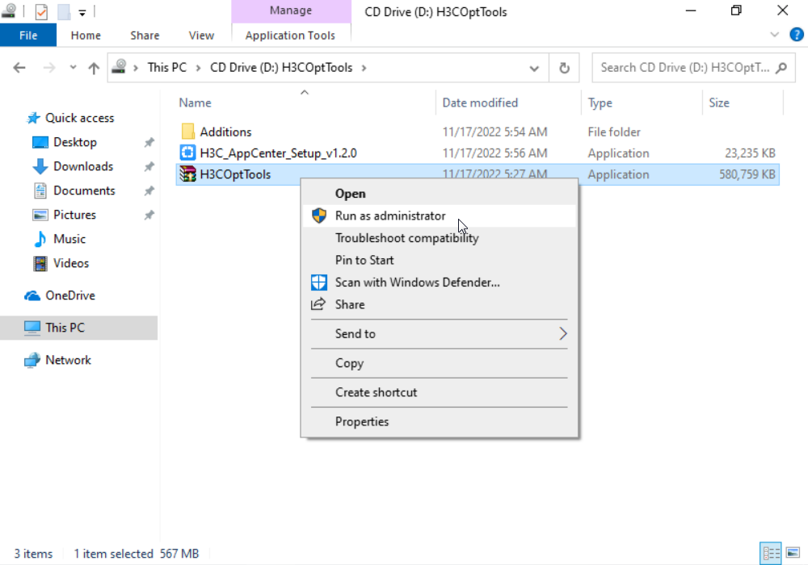Viewport: 808px width, 565px height.
Task: Select Troubleshoot compatibility menu entry
Action: [x=439, y=238]
